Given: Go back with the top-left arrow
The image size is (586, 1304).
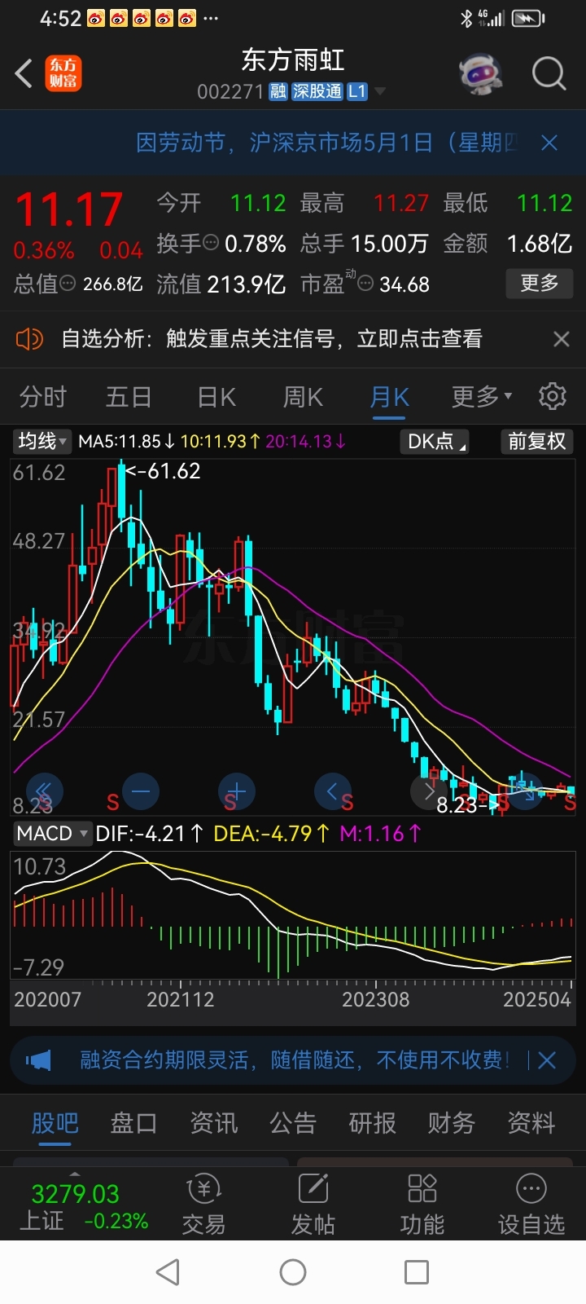Looking at the screenshot, I should click(24, 73).
